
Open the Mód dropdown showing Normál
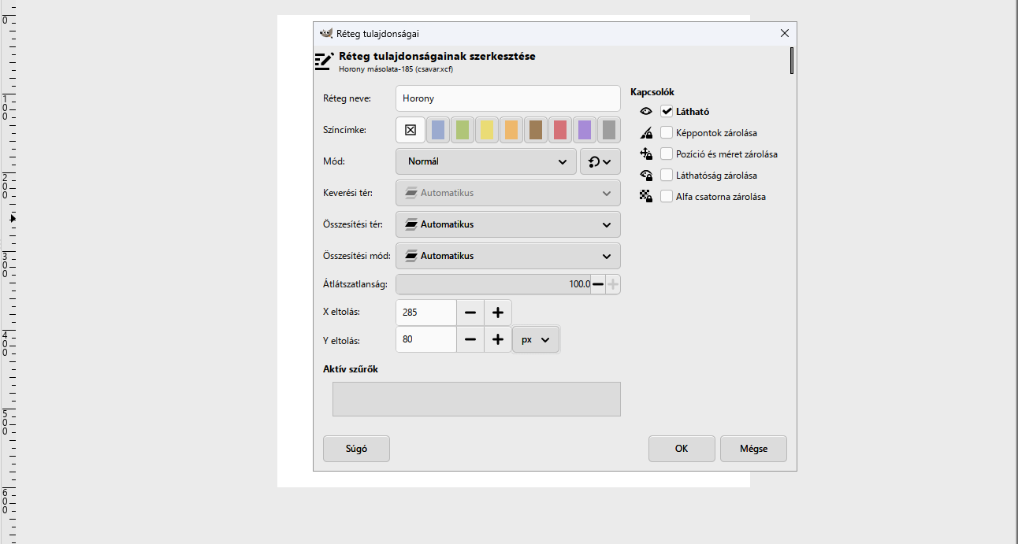pos(486,161)
